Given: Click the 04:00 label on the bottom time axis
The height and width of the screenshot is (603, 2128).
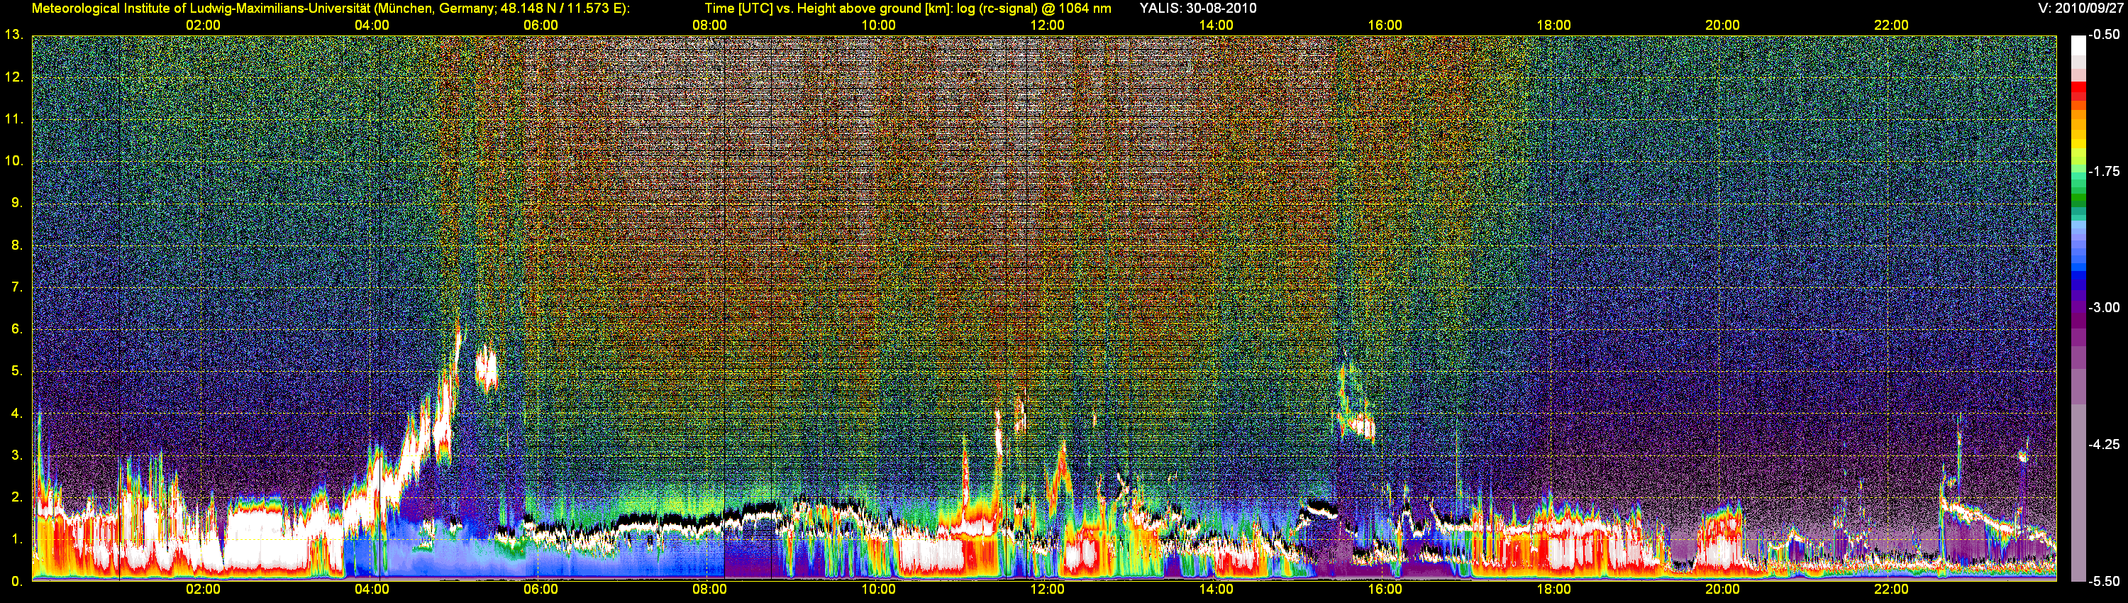Looking at the screenshot, I should coord(372,590).
